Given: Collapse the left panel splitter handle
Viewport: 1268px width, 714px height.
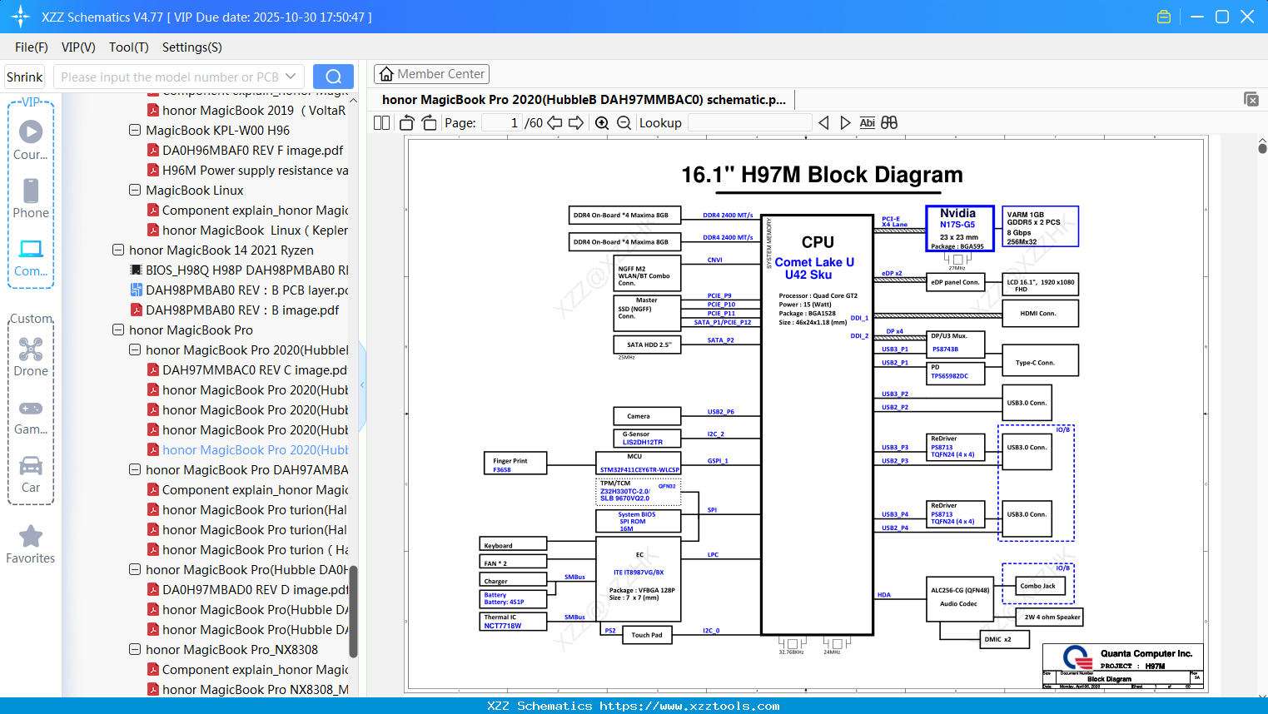Looking at the screenshot, I should (362, 384).
